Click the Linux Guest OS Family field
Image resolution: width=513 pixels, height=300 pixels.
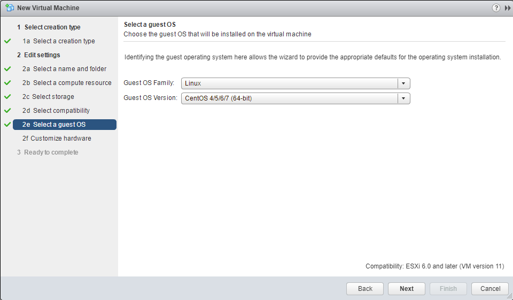tap(296, 83)
